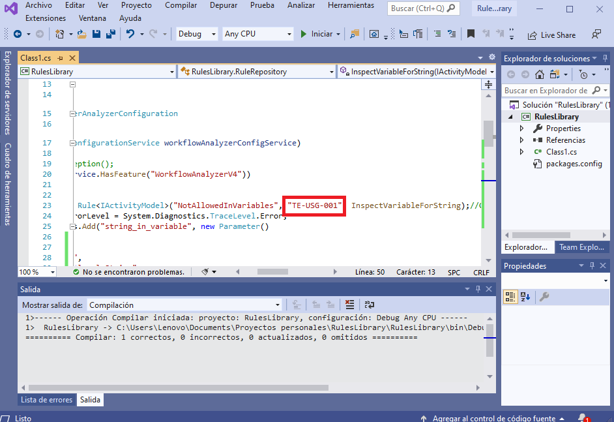
Task: Close the Class1.cs tab
Action: 72,58
